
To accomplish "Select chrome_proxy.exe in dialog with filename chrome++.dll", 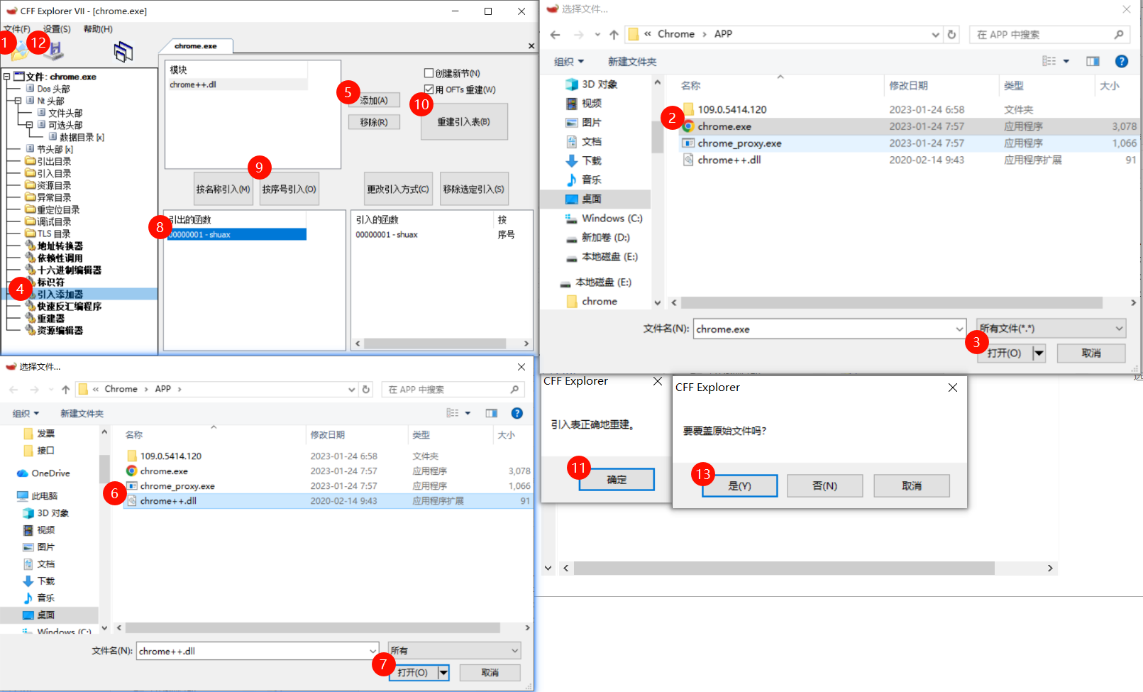I will [328, 485].
